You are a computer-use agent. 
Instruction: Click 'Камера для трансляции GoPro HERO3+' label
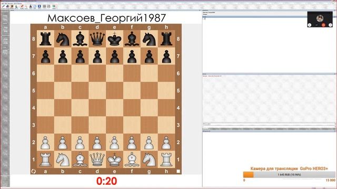pos(289,169)
